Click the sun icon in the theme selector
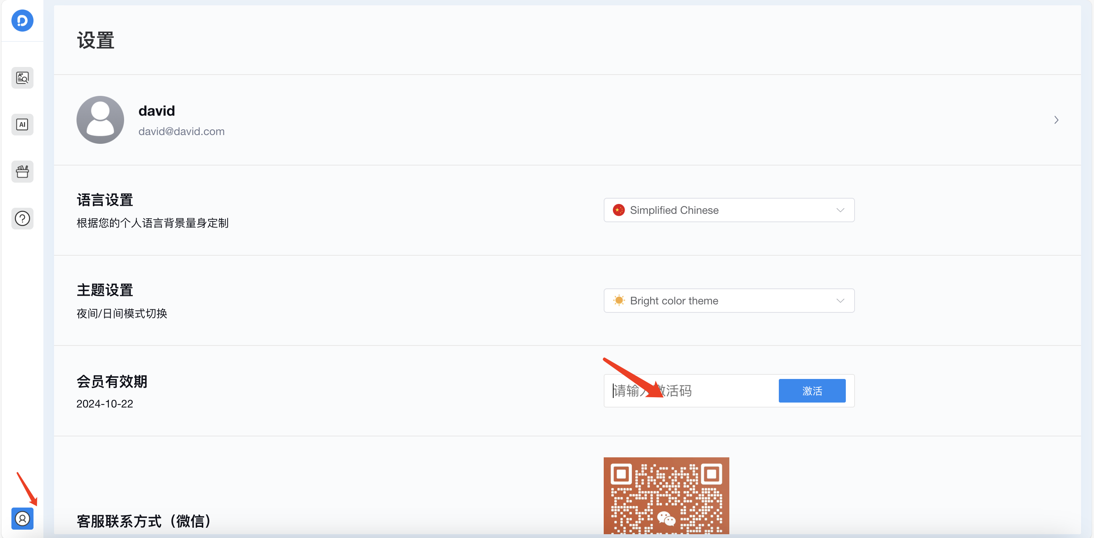Image resolution: width=1094 pixels, height=538 pixels. pos(618,301)
